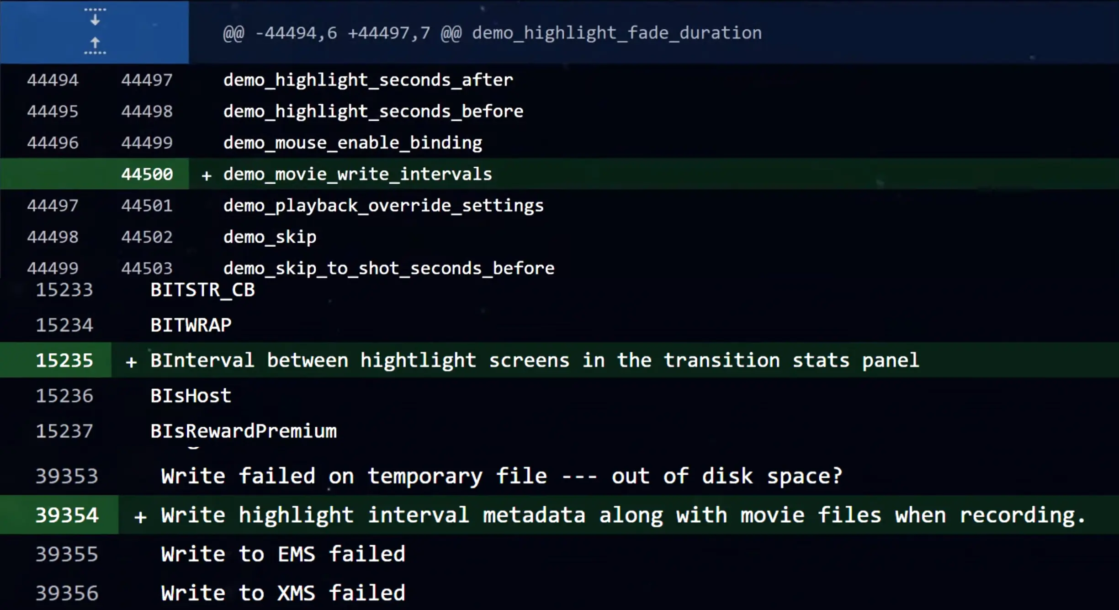Click plus marker on demo_movie_write_intervals line
Screen dimensions: 1119x610
pos(207,175)
